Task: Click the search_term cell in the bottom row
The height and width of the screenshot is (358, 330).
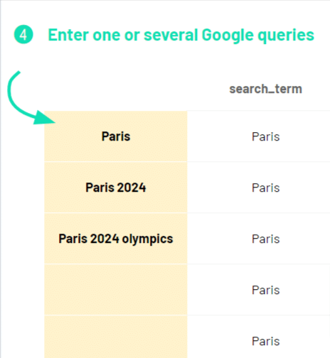Action: click(x=259, y=337)
